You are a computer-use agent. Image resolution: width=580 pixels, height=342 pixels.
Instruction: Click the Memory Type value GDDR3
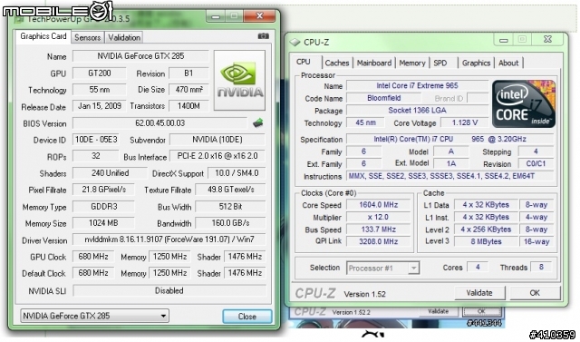coord(103,207)
